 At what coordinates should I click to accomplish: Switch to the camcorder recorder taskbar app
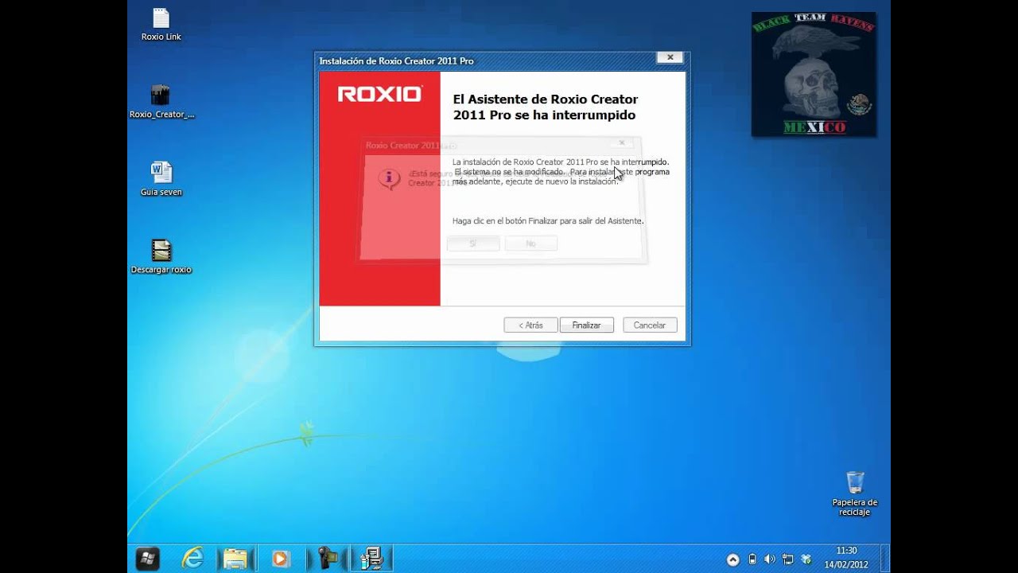coord(328,559)
